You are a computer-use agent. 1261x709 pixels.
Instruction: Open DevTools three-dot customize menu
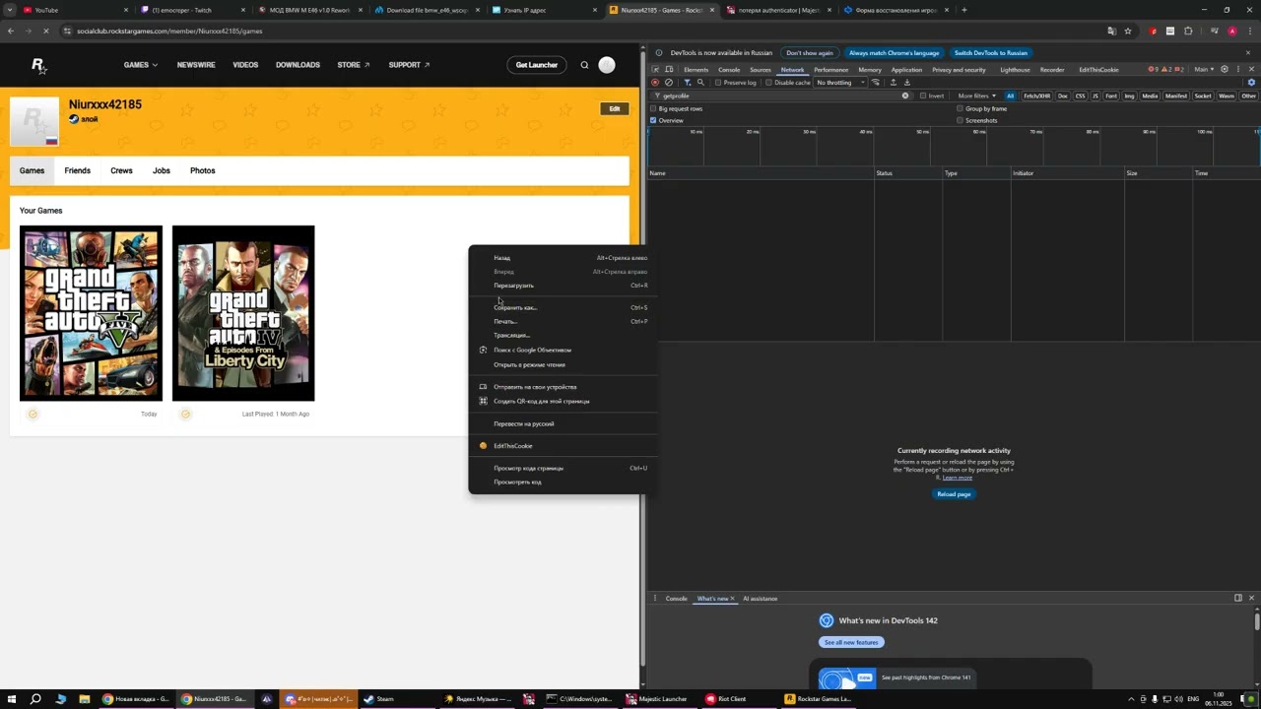(1237, 70)
